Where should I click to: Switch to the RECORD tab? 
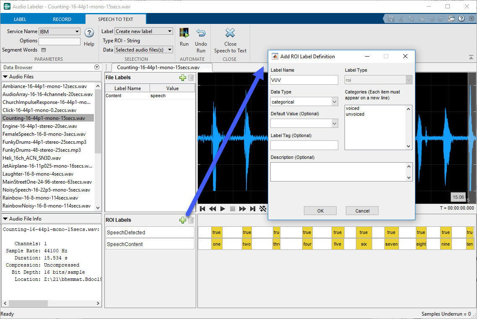[62, 19]
